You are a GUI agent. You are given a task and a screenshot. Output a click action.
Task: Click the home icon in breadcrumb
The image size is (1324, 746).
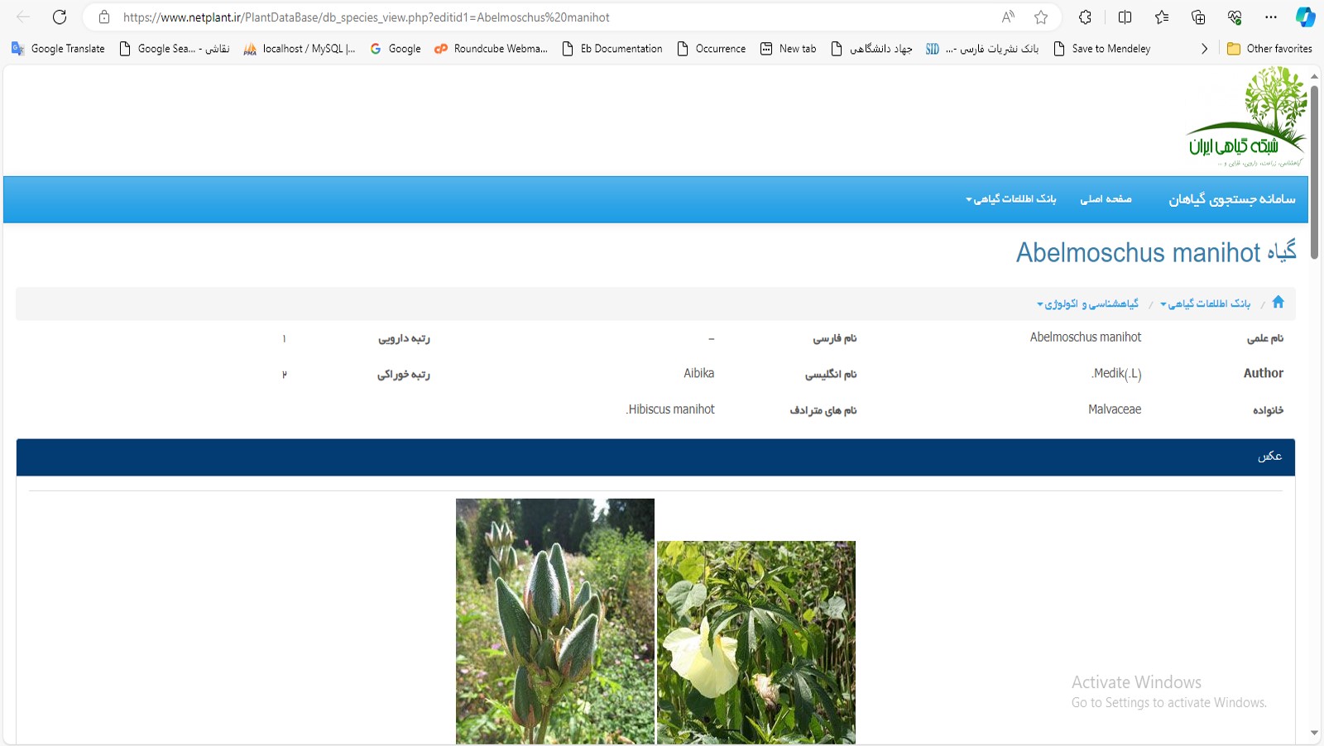tap(1278, 303)
